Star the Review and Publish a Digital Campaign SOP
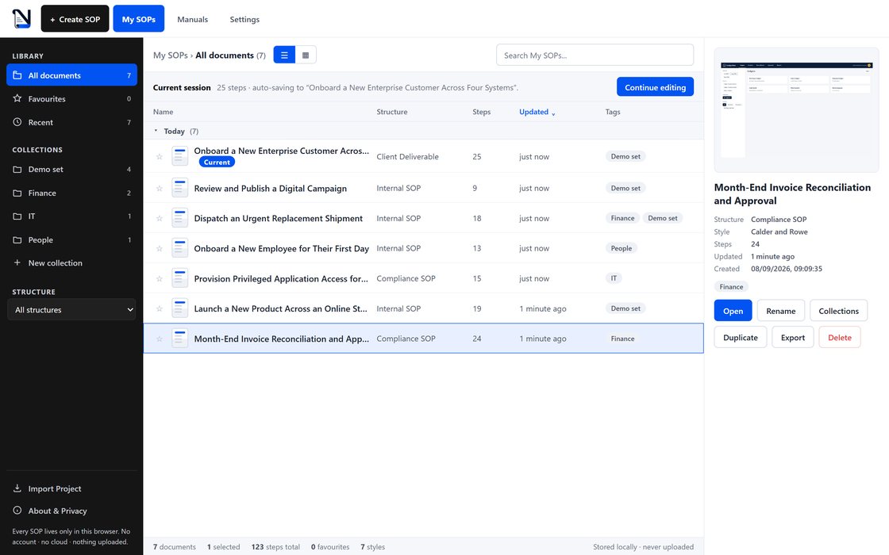Screen dimensions: 889x555 160,188
